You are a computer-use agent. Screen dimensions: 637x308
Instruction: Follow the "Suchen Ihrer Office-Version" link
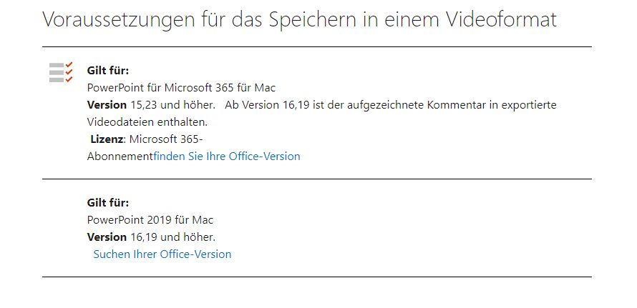162,254
